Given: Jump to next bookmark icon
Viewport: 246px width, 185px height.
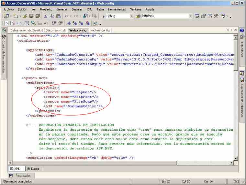Looking at the screenshot, I should point(75,23).
